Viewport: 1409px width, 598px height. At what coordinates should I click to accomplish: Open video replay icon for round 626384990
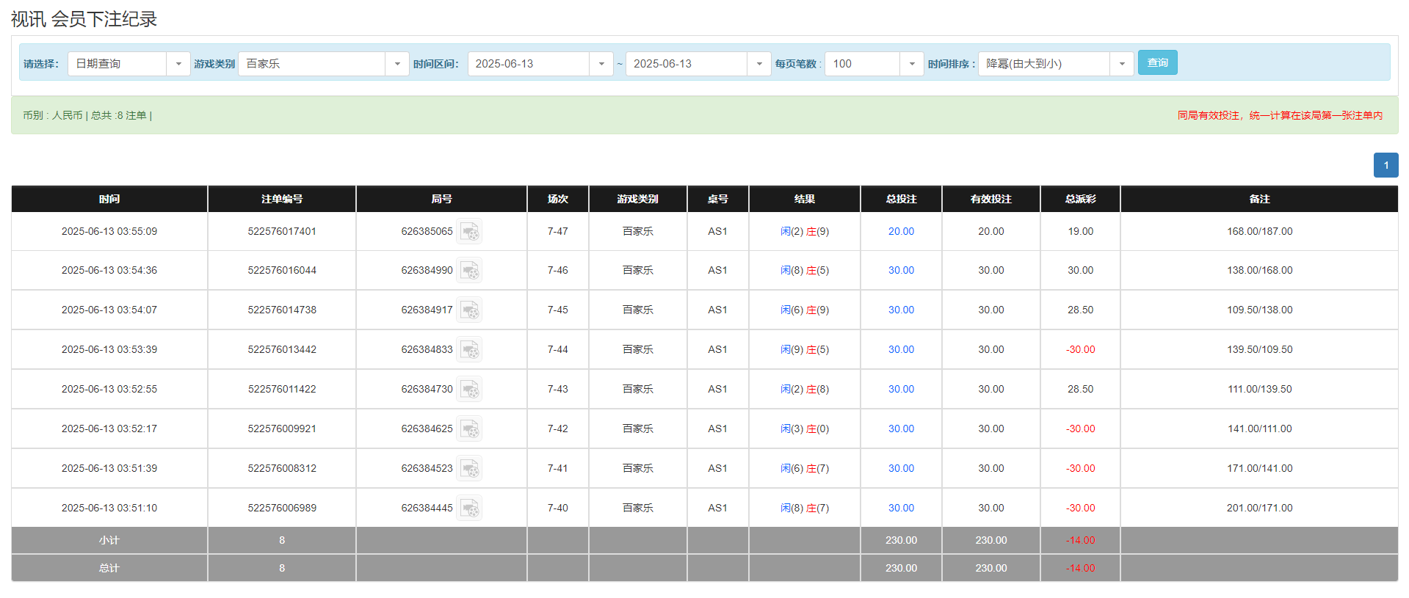[x=469, y=271]
